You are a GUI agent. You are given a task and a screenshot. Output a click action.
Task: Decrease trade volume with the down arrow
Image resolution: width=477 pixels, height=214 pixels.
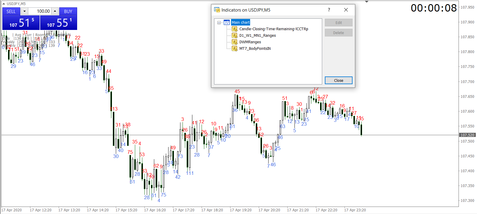(x=24, y=11)
